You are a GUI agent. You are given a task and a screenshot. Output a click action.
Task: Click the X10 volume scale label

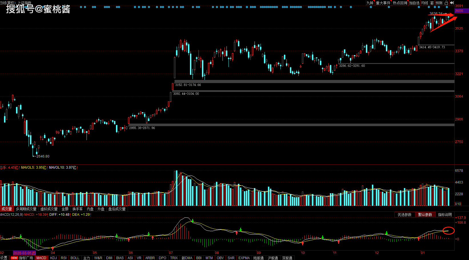coord(458,204)
